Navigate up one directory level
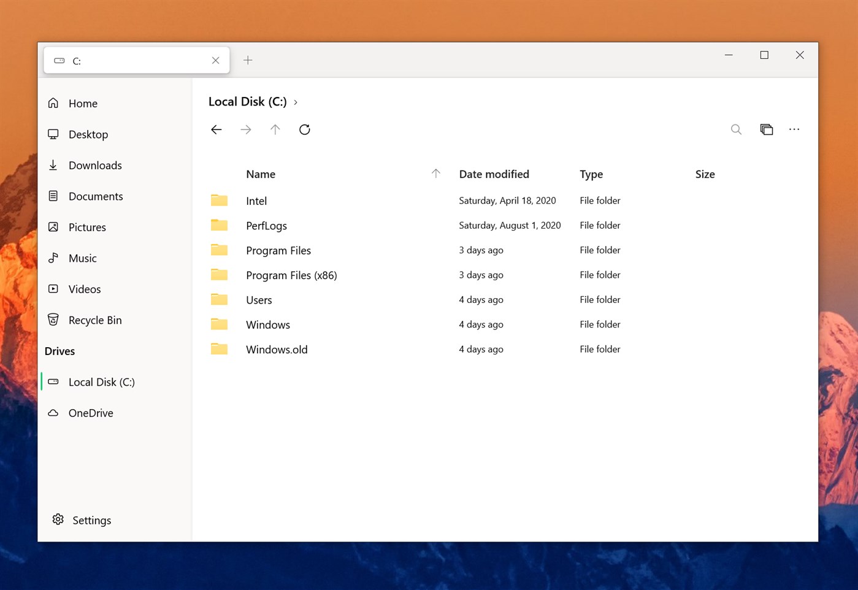Screen dimensions: 858x590 click(275, 129)
